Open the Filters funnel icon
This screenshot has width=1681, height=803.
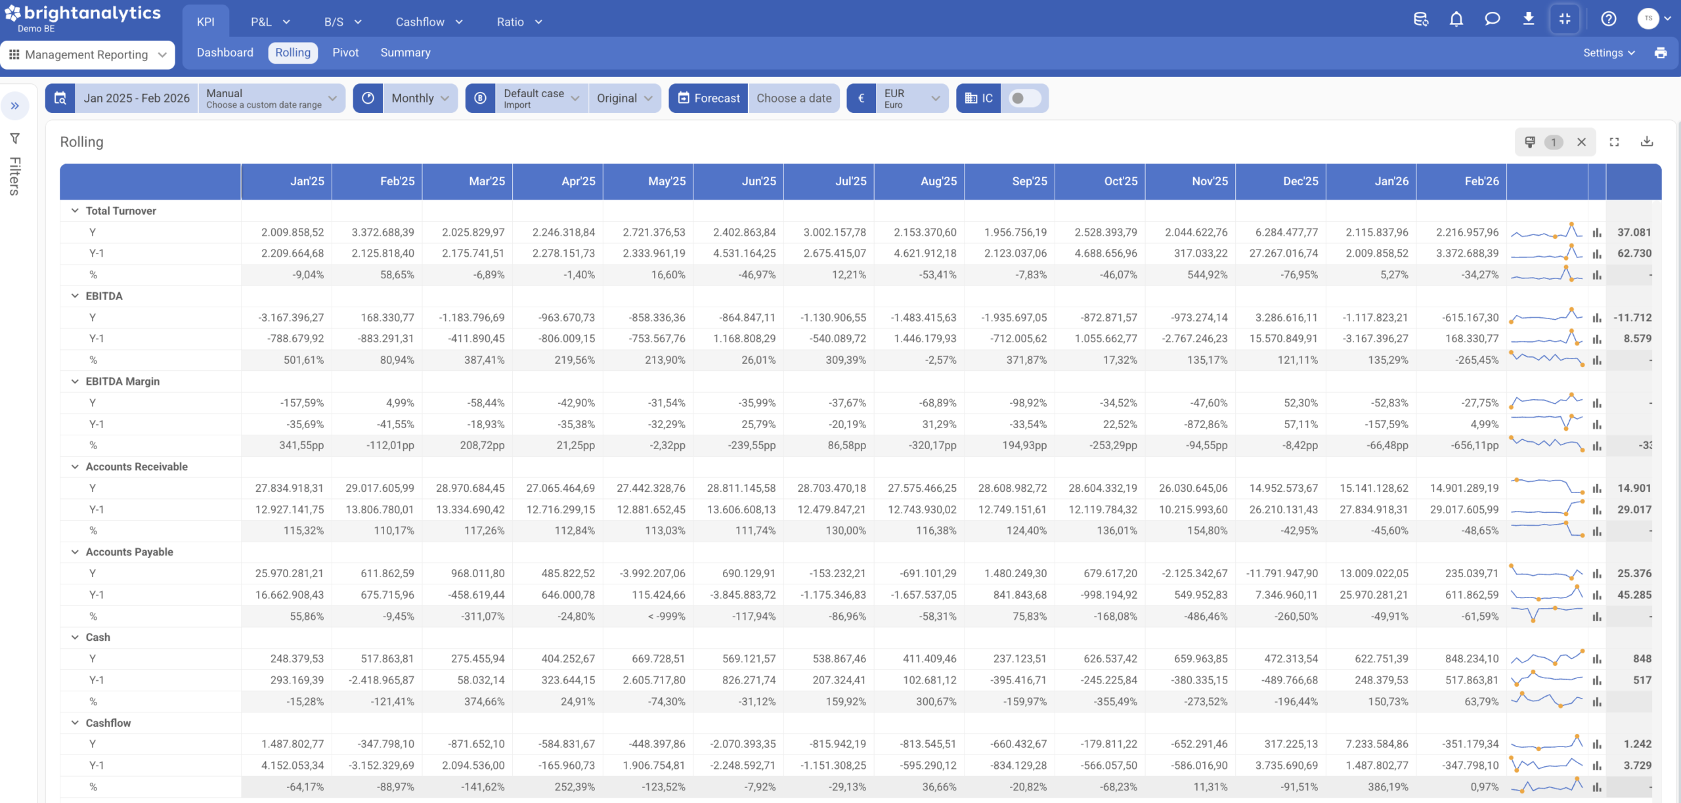[14, 139]
